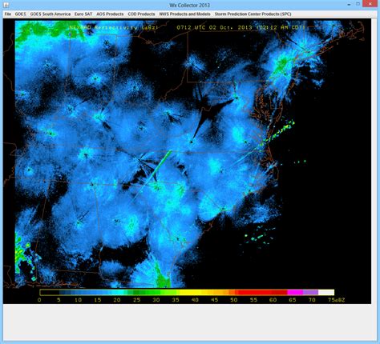Open the AOS Products menu
The width and height of the screenshot is (380, 344).
[110, 14]
